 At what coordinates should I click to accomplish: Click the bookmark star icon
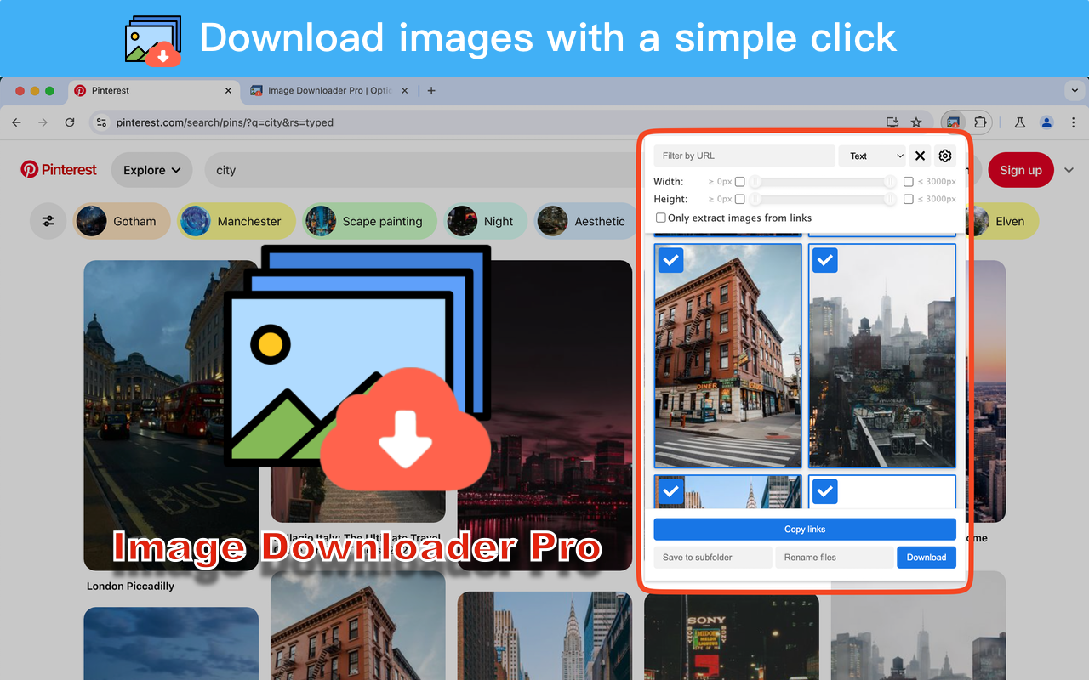916,122
